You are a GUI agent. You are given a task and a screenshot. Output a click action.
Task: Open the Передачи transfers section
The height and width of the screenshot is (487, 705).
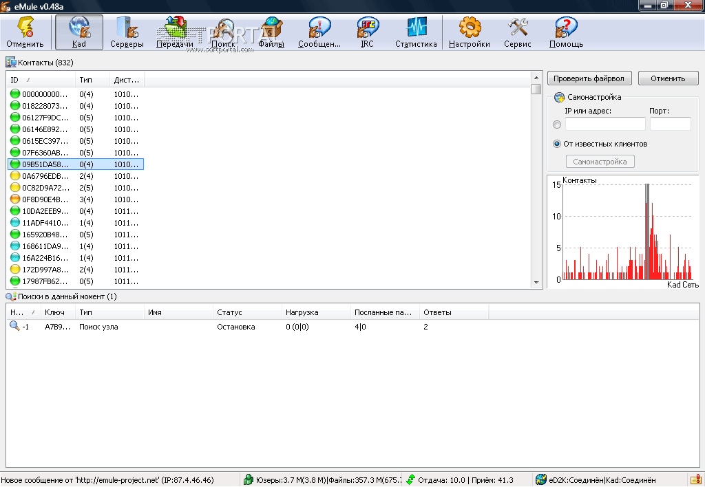(175, 32)
